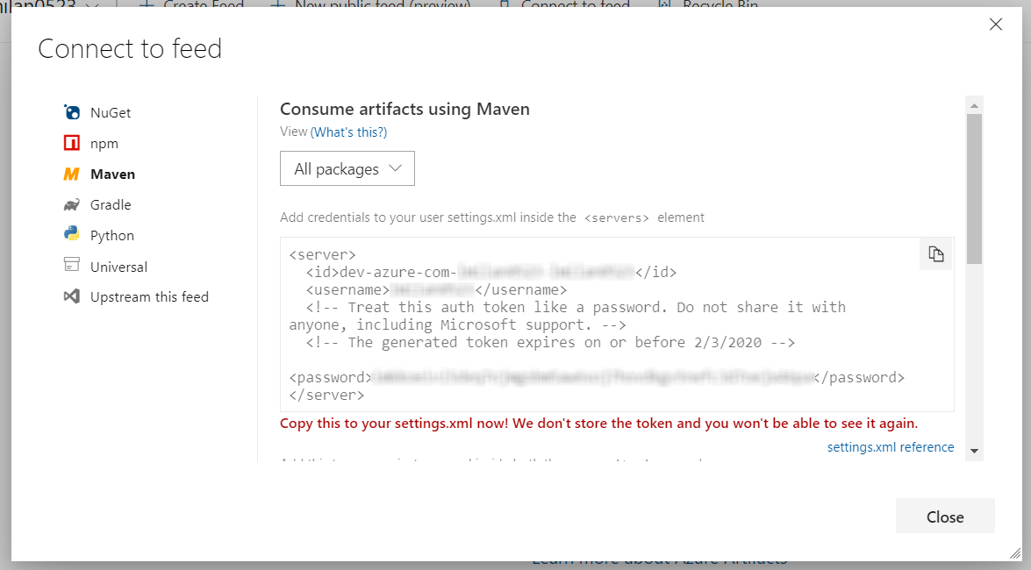The height and width of the screenshot is (570, 1031).
Task: Click the Python logo icon
Action: pyautogui.click(x=71, y=234)
